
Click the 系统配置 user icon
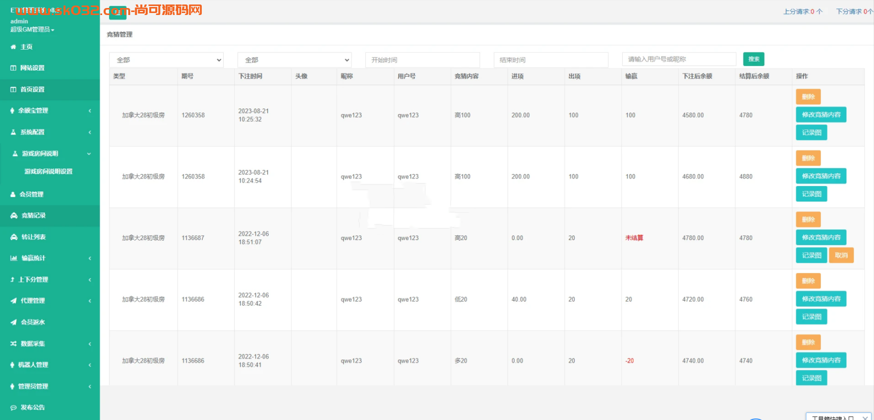[14, 132]
